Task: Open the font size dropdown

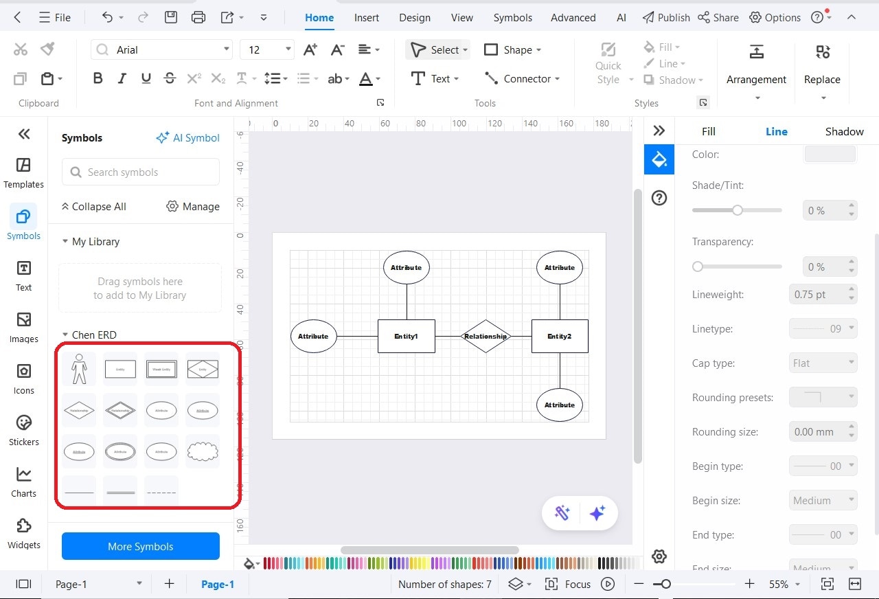Action: click(288, 49)
